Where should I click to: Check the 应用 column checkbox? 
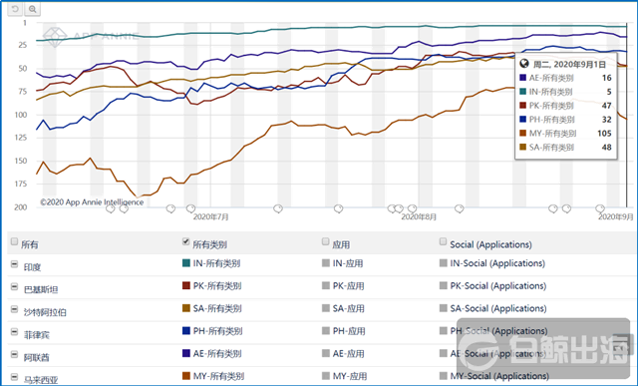click(326, 241)
